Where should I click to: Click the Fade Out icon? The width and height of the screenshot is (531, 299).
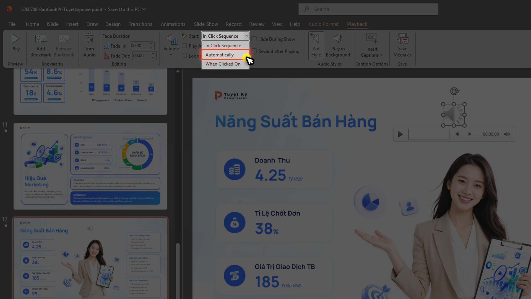click(106, 56)
